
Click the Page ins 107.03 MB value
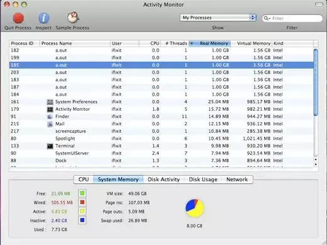[139, 203]
